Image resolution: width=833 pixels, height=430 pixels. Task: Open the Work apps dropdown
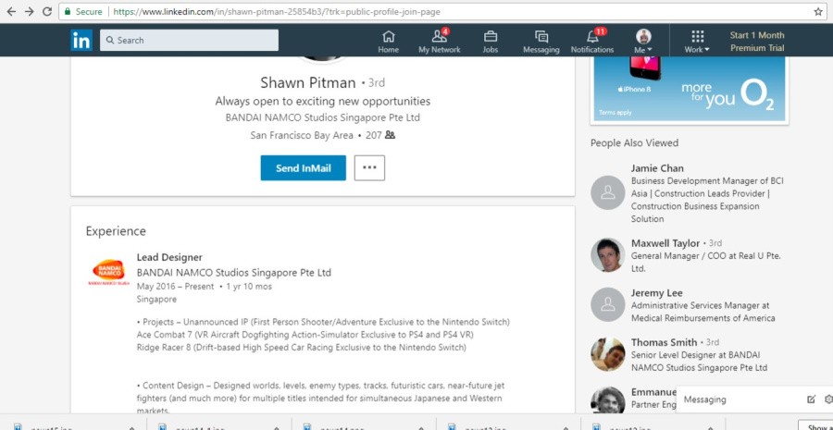point(697,42)
